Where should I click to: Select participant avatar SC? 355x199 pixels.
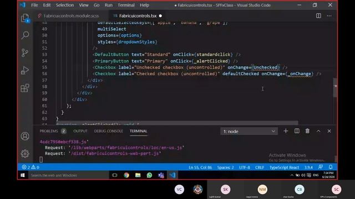click(336, 189)
